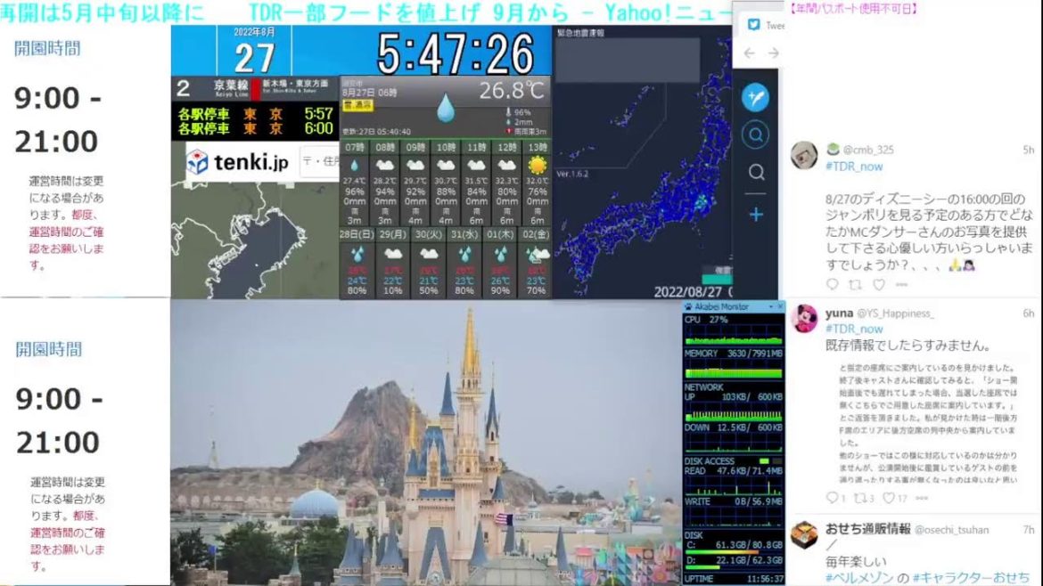Reply to the @cmb_325 tweet

pyautogui.click(x=832, y=284)
